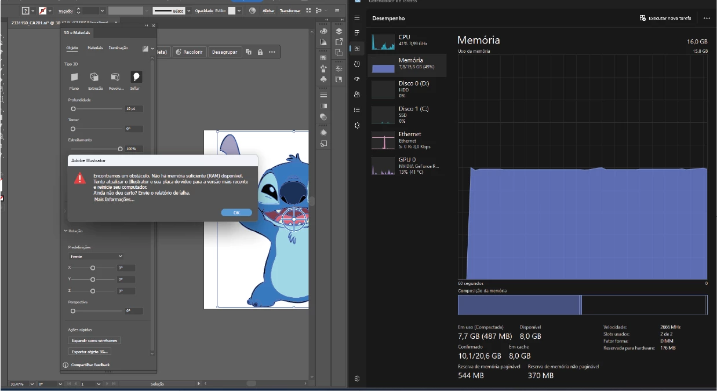Open Mais Informações link in dialog
This screenshot has height=391, width=717.
tap(114, 199)
